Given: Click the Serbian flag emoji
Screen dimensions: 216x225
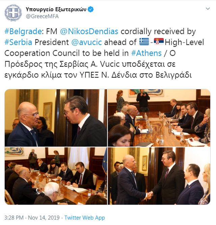Looking at the screenshot, I should point(159,41).
